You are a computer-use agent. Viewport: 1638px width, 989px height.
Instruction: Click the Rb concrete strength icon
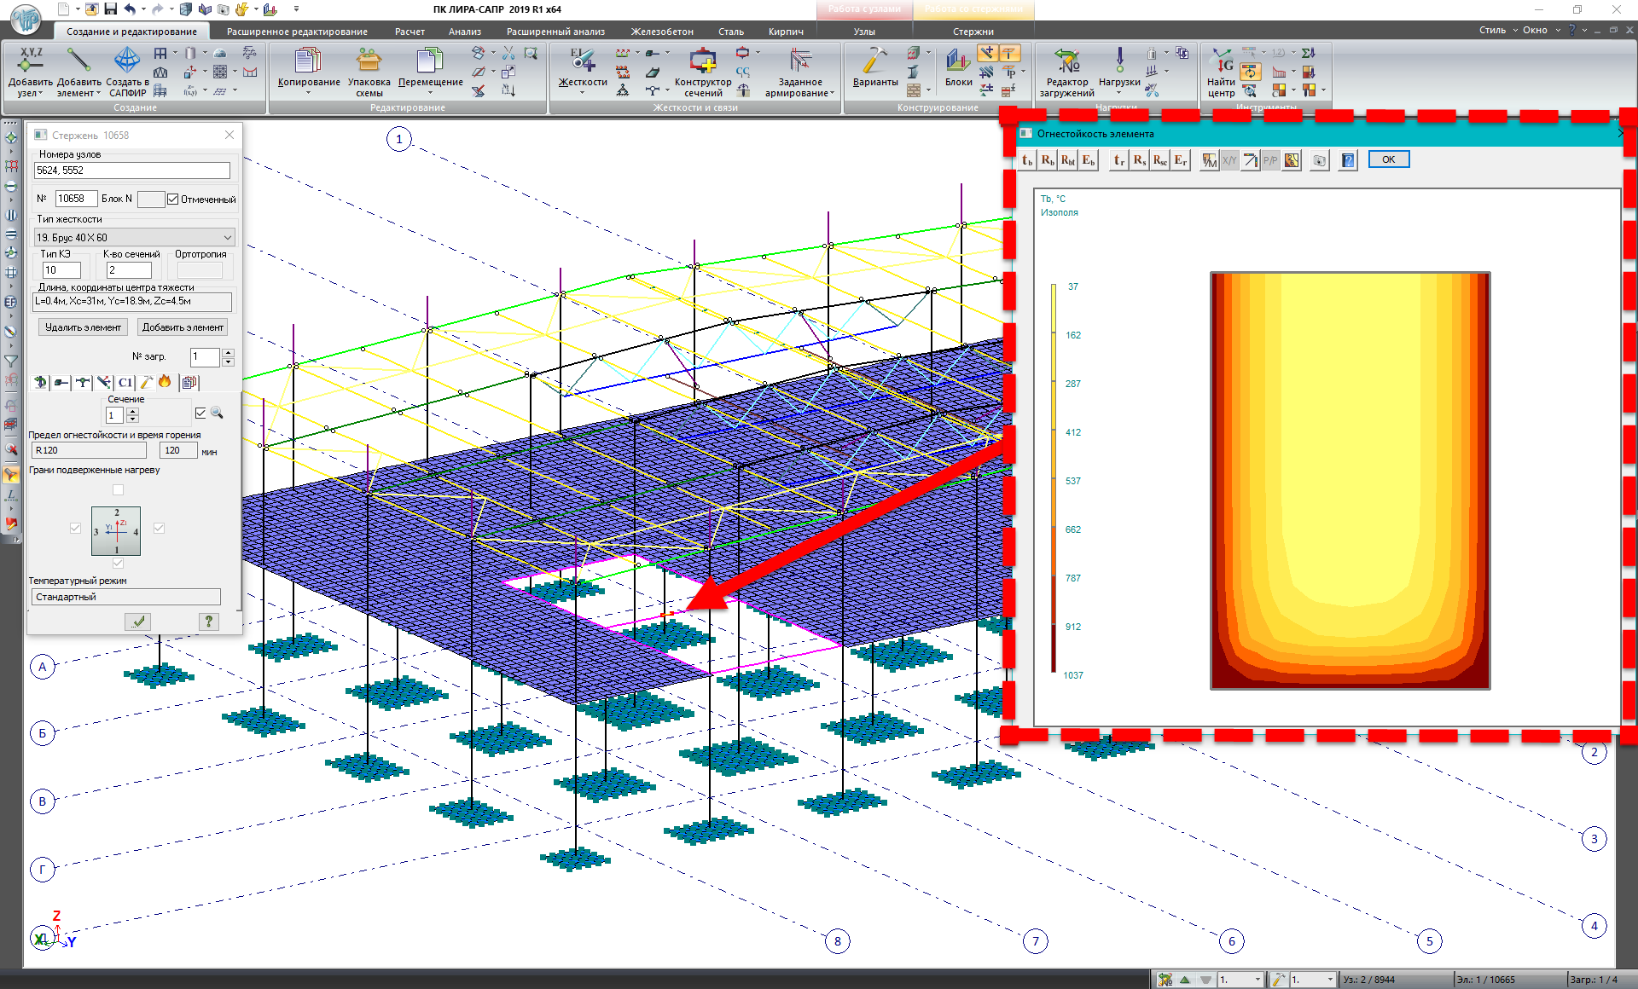1048,160
